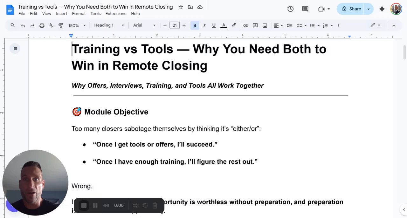The width and height of the screenshot is (407, 218).
Task: Check cloud save status icon
Action: pos(200,7)
